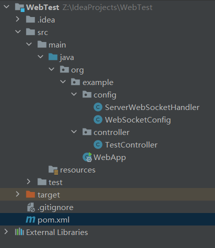Expand the External Libraries node
This screenshot has width=215, height=248.
pyautogui.click(x=6, y=231)
